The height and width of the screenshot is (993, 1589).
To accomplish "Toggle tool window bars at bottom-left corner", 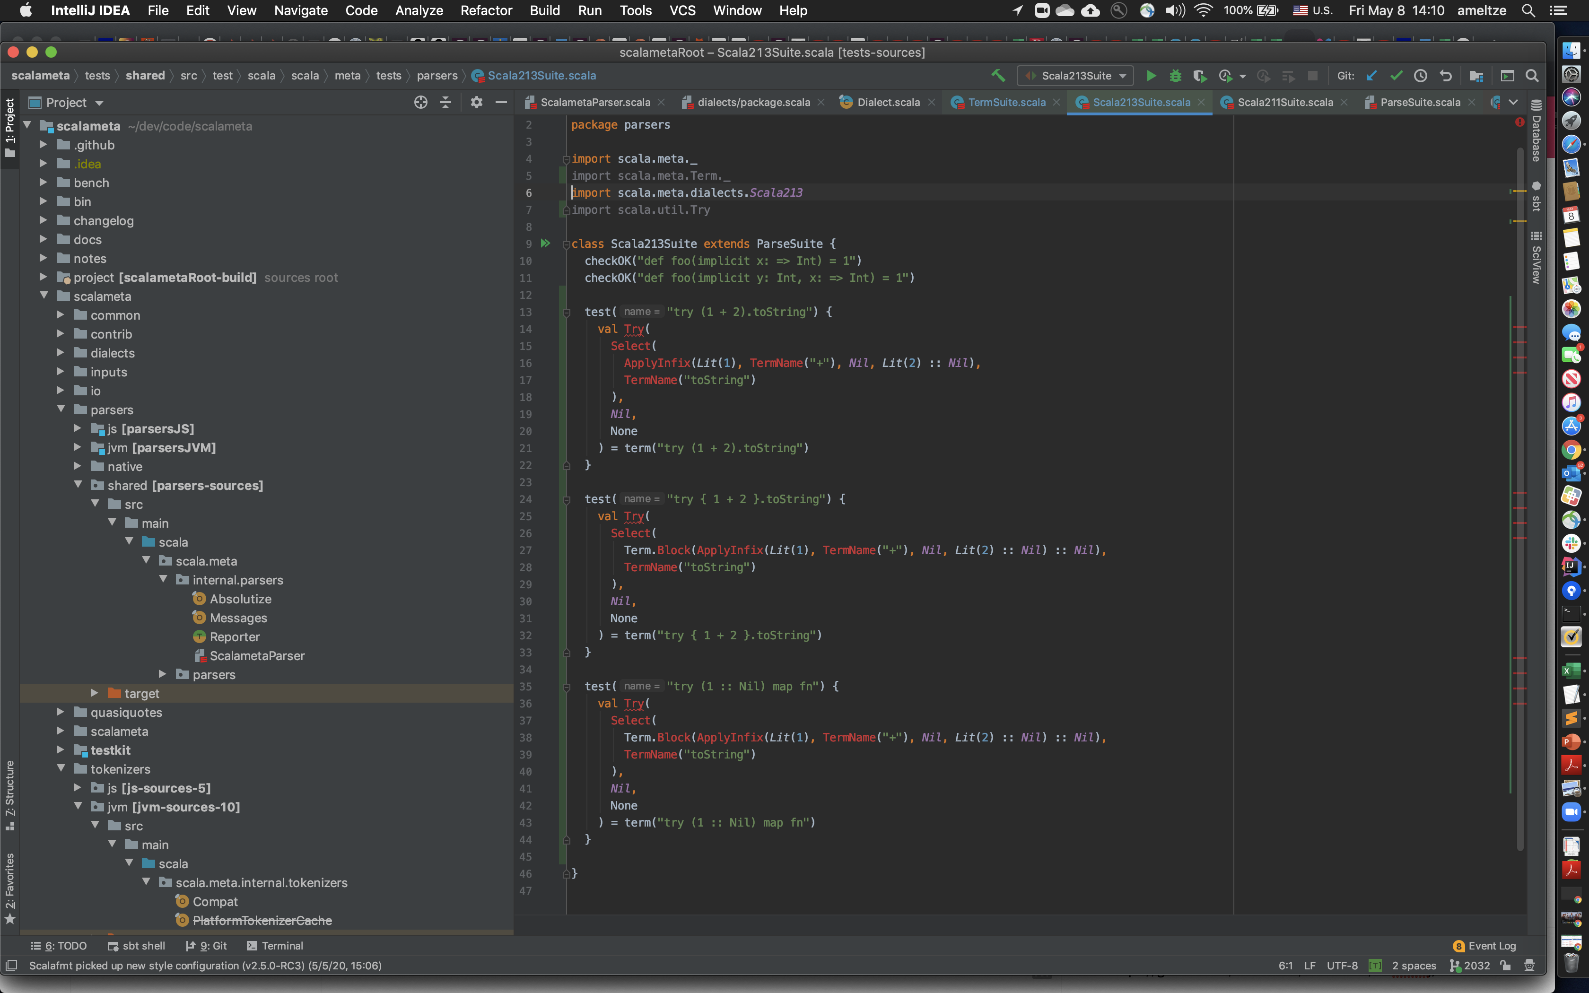I will pos(11,966).
